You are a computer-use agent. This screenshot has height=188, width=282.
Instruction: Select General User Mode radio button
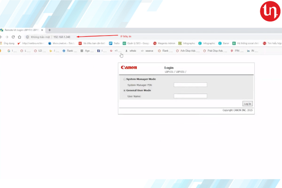click(124, 91)
